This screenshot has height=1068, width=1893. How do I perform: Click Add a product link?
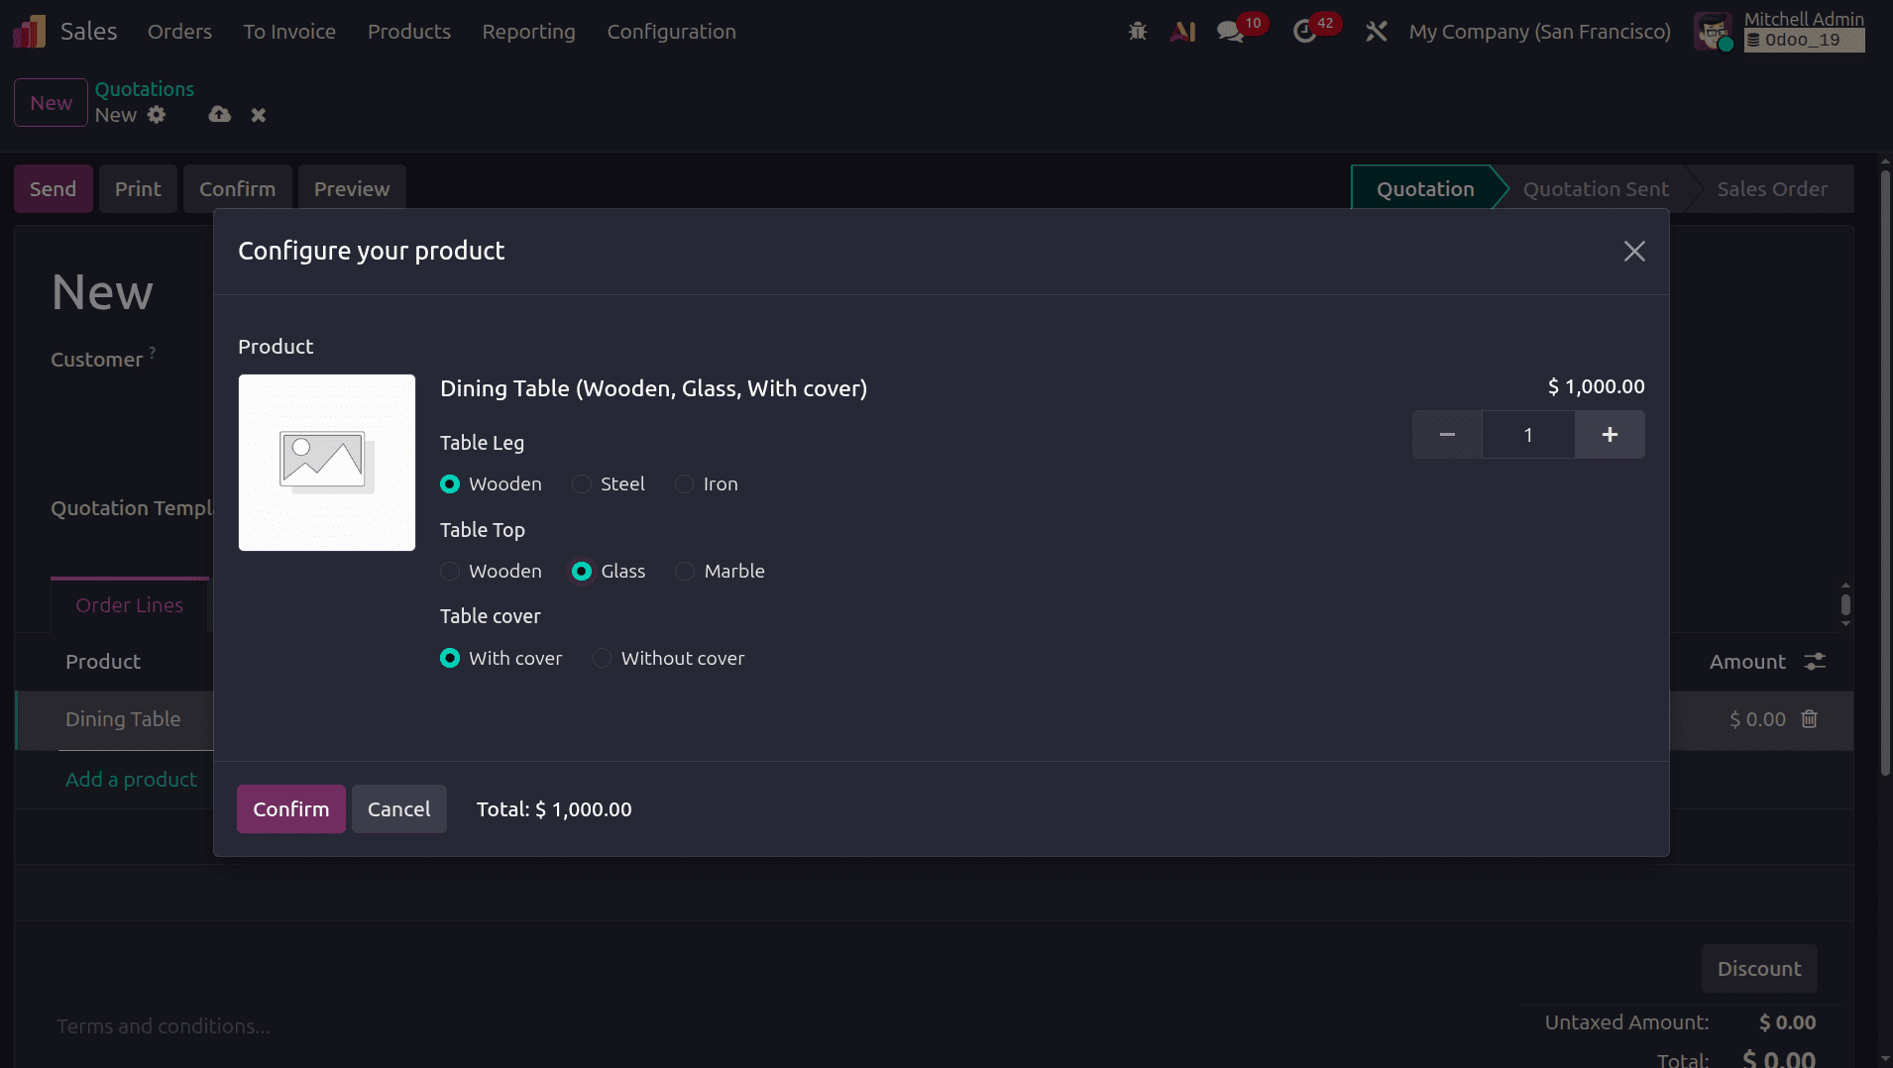pyautogui.click(x=131, y=780)
